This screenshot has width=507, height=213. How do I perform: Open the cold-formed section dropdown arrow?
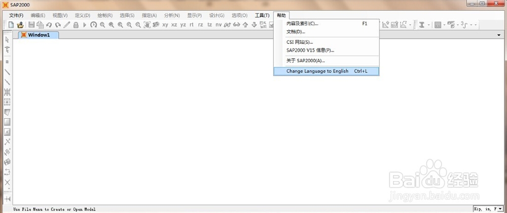coord(458,24)
